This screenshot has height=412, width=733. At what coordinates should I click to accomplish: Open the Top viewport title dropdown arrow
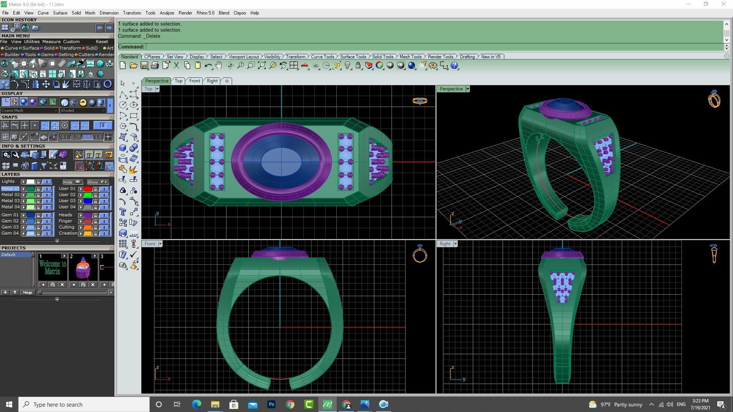(x=157, y=89)
